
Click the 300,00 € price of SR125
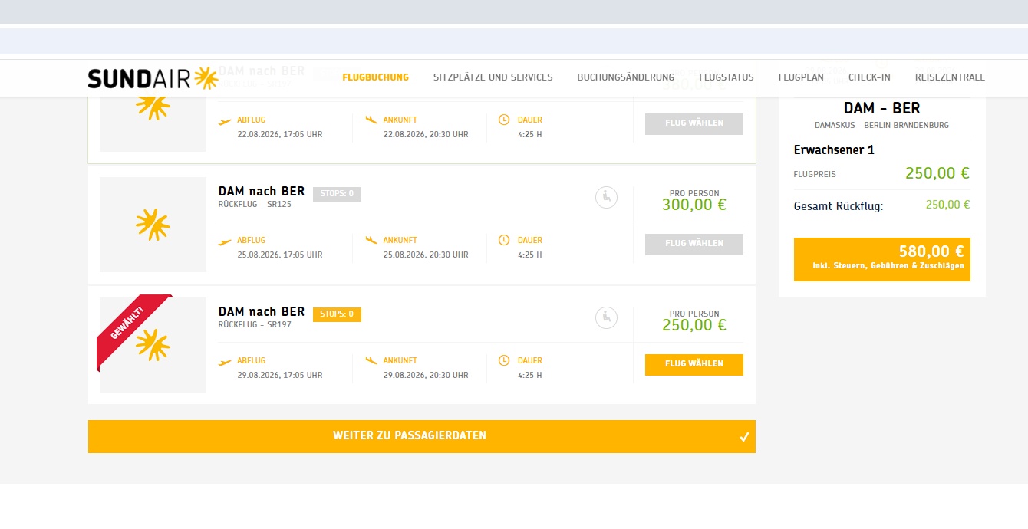(694, 205)
